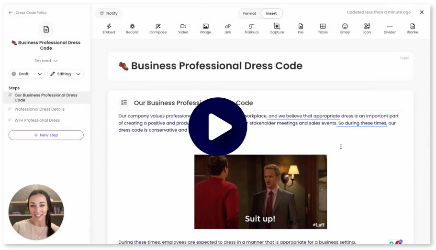Screen dimensions: 436x250
Task: Click the Embed lightning icon
Action: pyautogui.click(x=109, y=27)
